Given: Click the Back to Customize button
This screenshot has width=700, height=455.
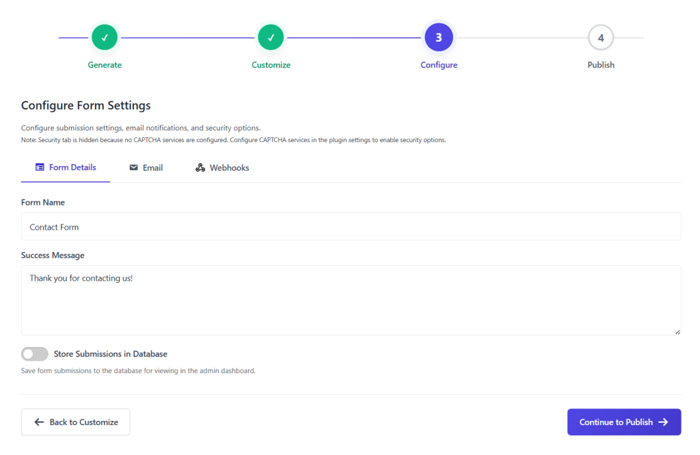Looking at the screenshot, I should [x=75, y=422].
